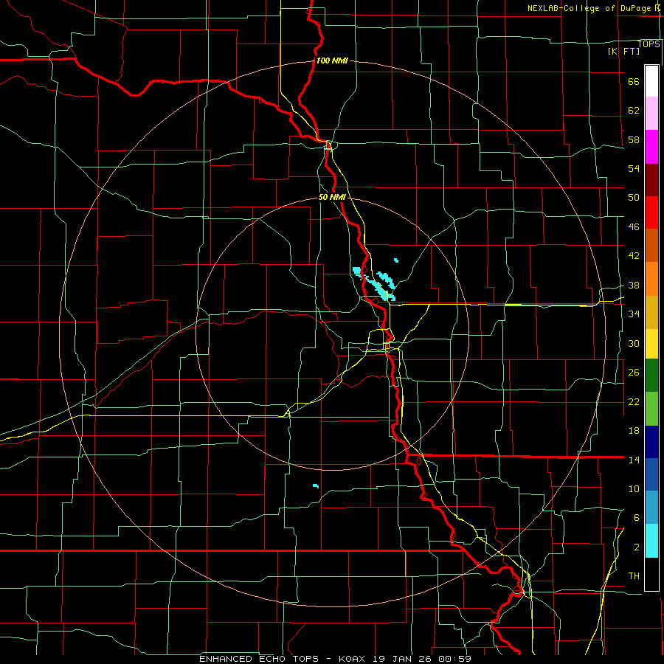
Task: Click the 50 NMI range ring label
Action: [x=332, y=197]
